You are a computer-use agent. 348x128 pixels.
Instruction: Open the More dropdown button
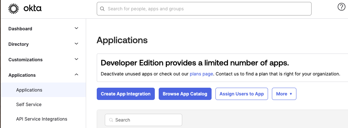click(284, 94)
